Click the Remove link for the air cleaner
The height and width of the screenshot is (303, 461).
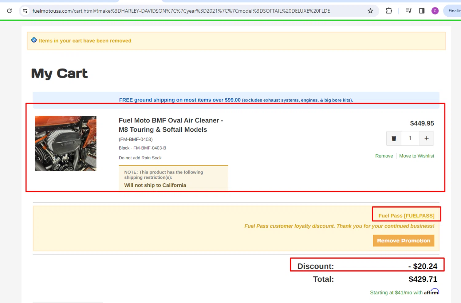384,156
